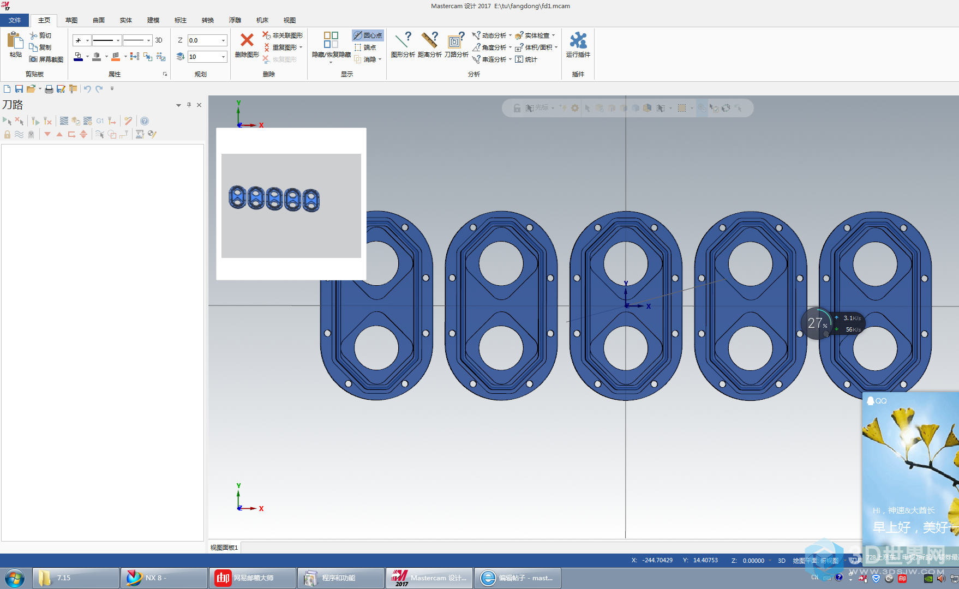The width and height of the screenshot is (959, 589).
Task: Click the 刀路分析 (Analyze Toolpath) icon
Action: click(456, 40)
